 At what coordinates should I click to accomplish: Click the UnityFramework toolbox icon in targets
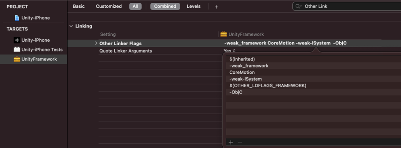[x=17, y=59]
